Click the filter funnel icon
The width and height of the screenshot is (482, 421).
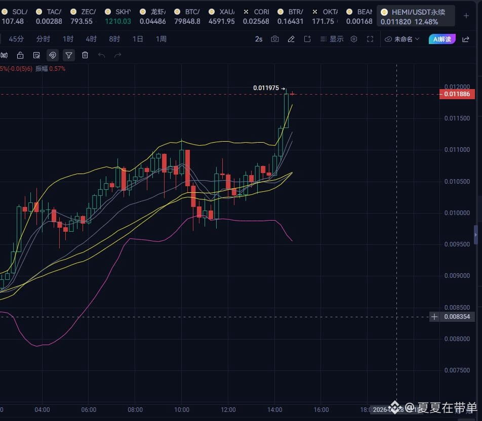69,55
